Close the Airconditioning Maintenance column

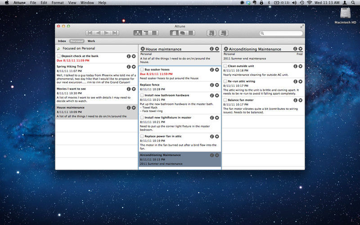tap(226, 49)
